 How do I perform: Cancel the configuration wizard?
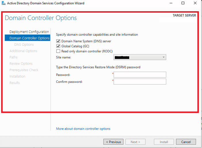(186, 142)
